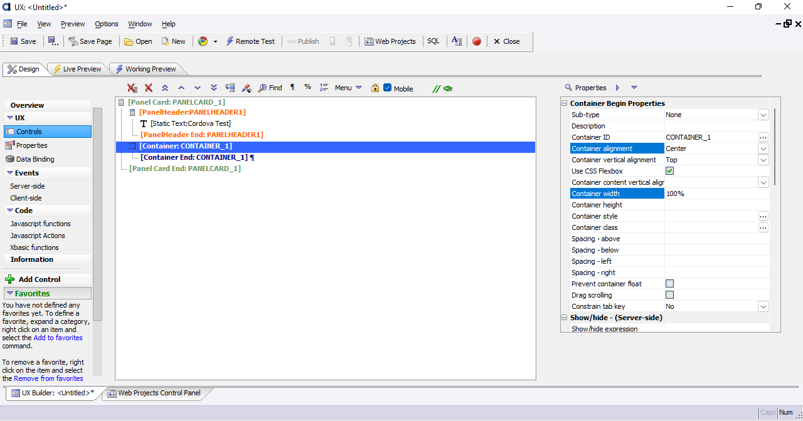Toggle the Prevent container float checkbox

point(669,284)
